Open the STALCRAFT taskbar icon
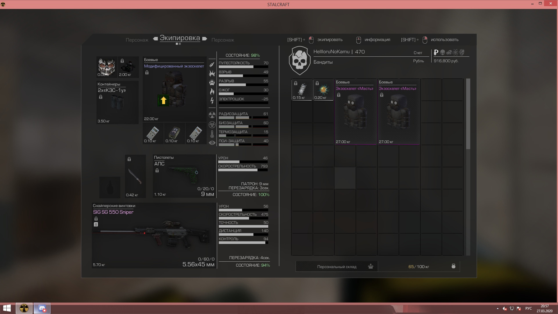The image size is (558, 314). tap(24, 308)
